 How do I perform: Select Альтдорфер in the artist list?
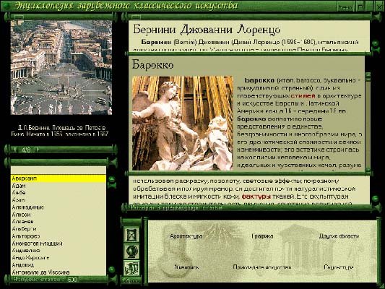click(x=59, y=236)
